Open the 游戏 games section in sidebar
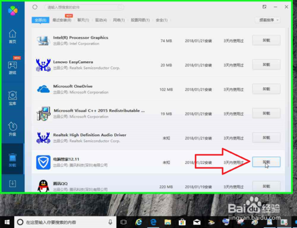The width and height of the screenshot is (297, 228). pos(12,68)
